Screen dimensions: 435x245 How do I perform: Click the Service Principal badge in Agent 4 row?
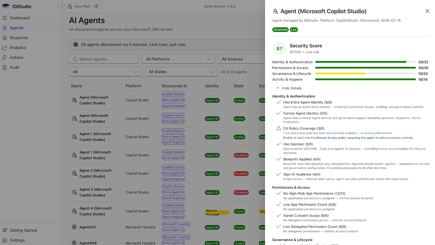tap(217, 212)
